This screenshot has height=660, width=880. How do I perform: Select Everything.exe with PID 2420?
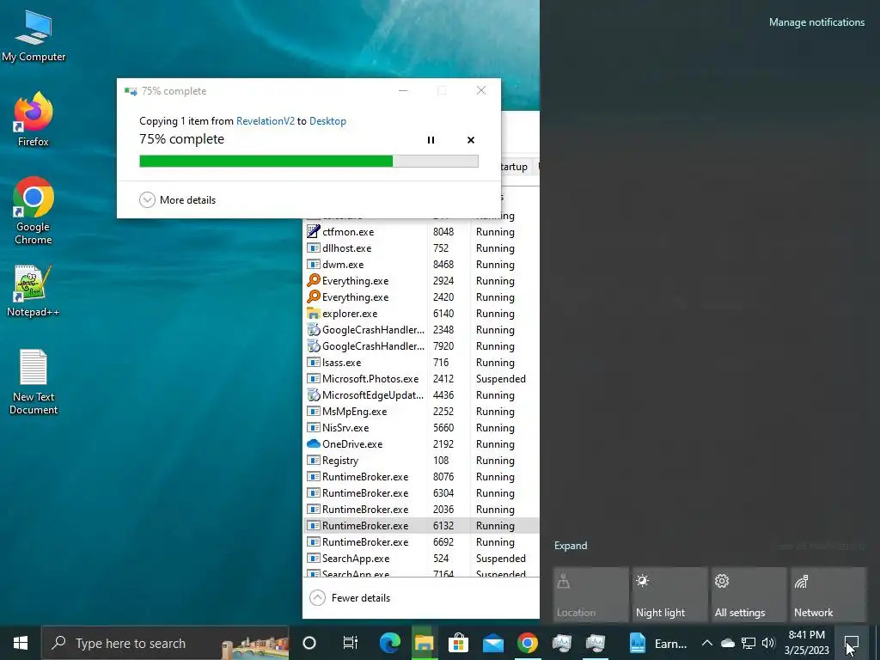click(x=421, y=296)
